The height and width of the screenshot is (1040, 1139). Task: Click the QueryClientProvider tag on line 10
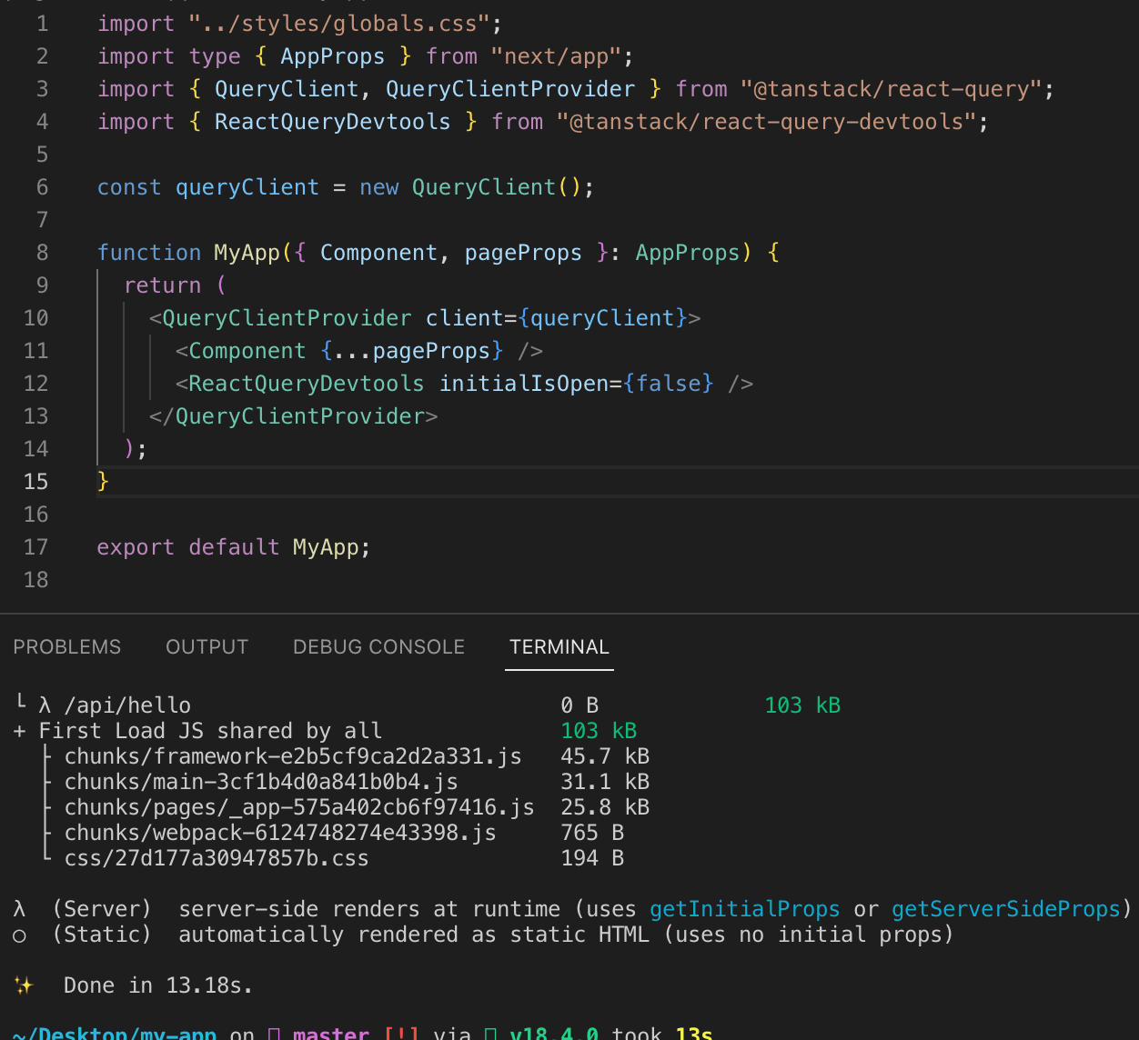[286, 317]
